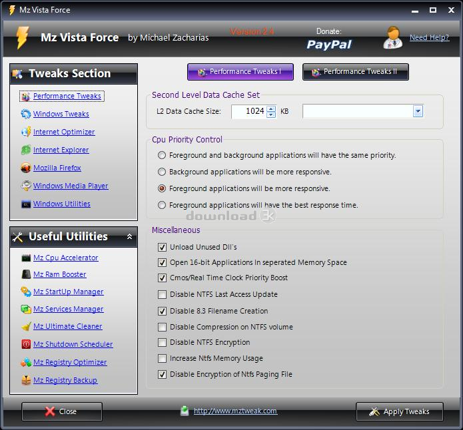The width and height of the screenshot is (463, 430).
Task: Collapse the Useful Utilities panel
Action: pyautogui.click(x=129, y=237)
